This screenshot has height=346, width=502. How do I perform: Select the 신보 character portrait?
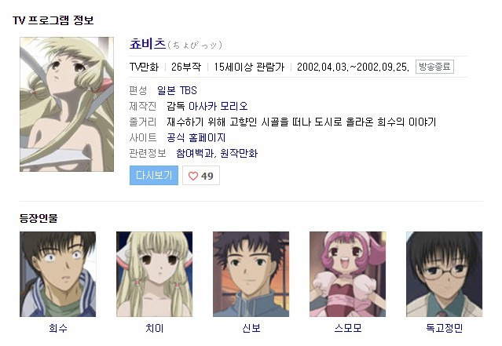[251, 274]
